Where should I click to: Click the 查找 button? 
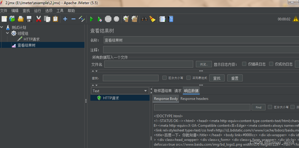217,78
